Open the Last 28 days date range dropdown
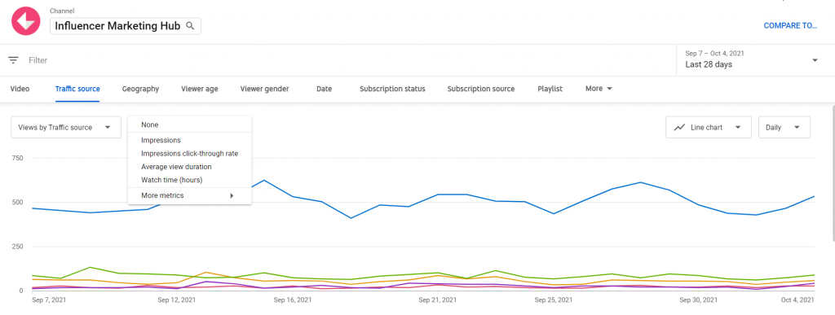Screen dimensions: 835x315 pos(751,60)
